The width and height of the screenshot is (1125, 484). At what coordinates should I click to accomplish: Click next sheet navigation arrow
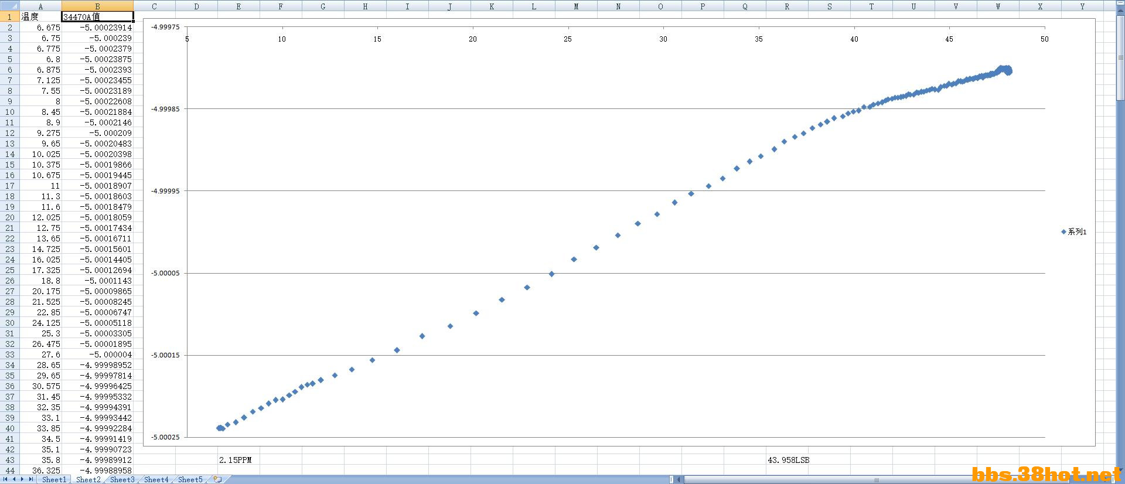(22, 479)
